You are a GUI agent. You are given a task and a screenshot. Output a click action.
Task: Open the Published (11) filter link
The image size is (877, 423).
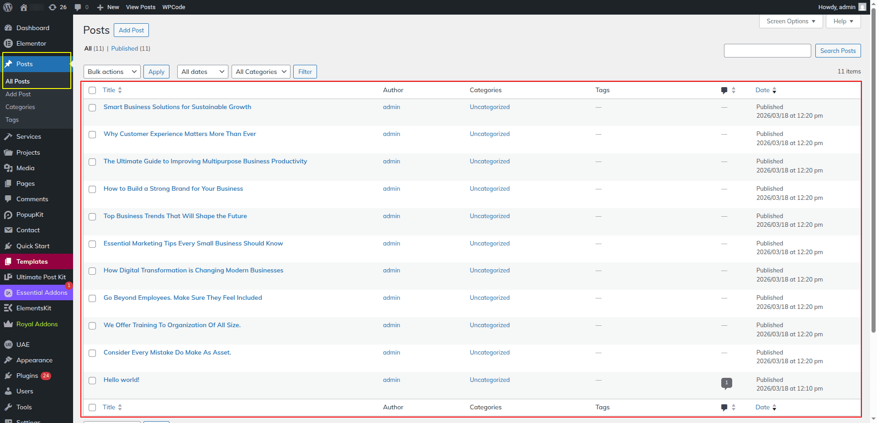coord(131,48)
